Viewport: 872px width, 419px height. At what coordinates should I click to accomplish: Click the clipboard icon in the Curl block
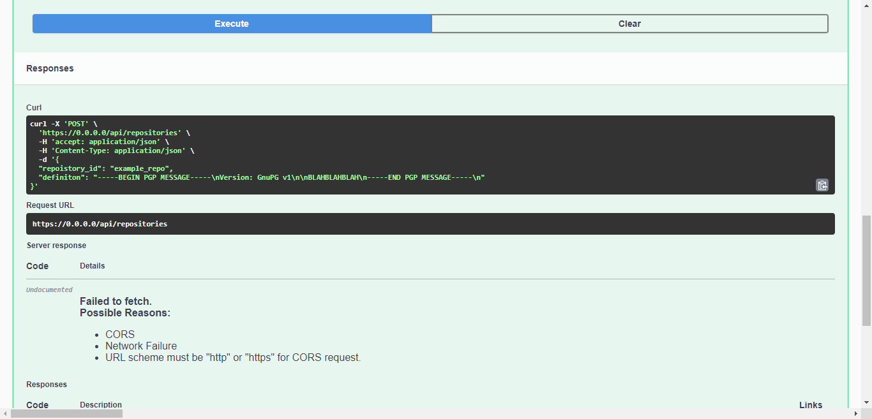tap(822, 185)
